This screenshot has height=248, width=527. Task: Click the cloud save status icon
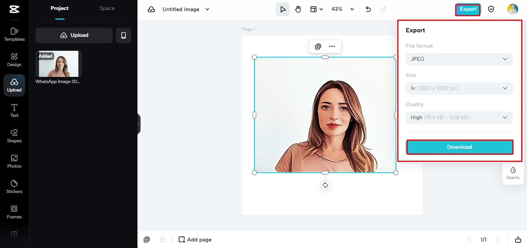[x=152, y=9]
